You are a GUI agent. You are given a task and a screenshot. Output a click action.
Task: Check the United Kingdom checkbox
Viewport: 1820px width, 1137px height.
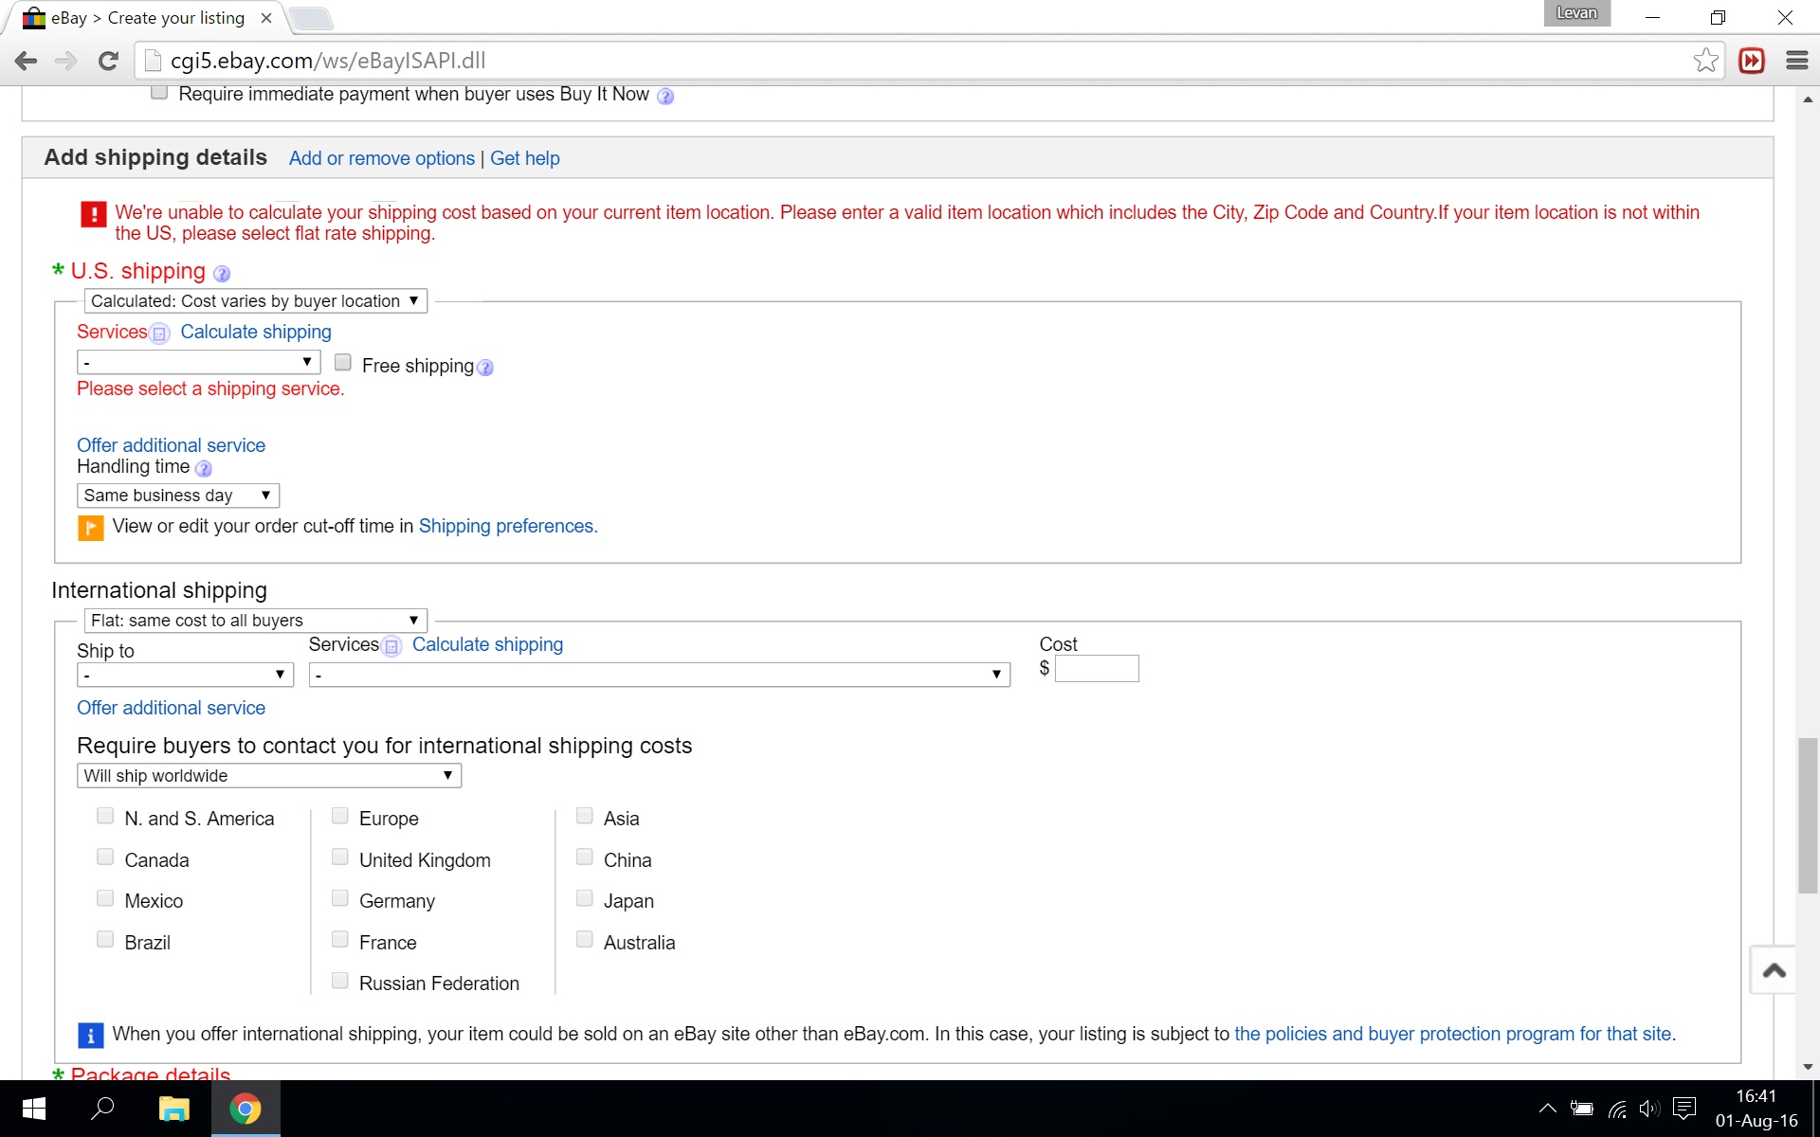pyautogui.click(x=340, y=857)
